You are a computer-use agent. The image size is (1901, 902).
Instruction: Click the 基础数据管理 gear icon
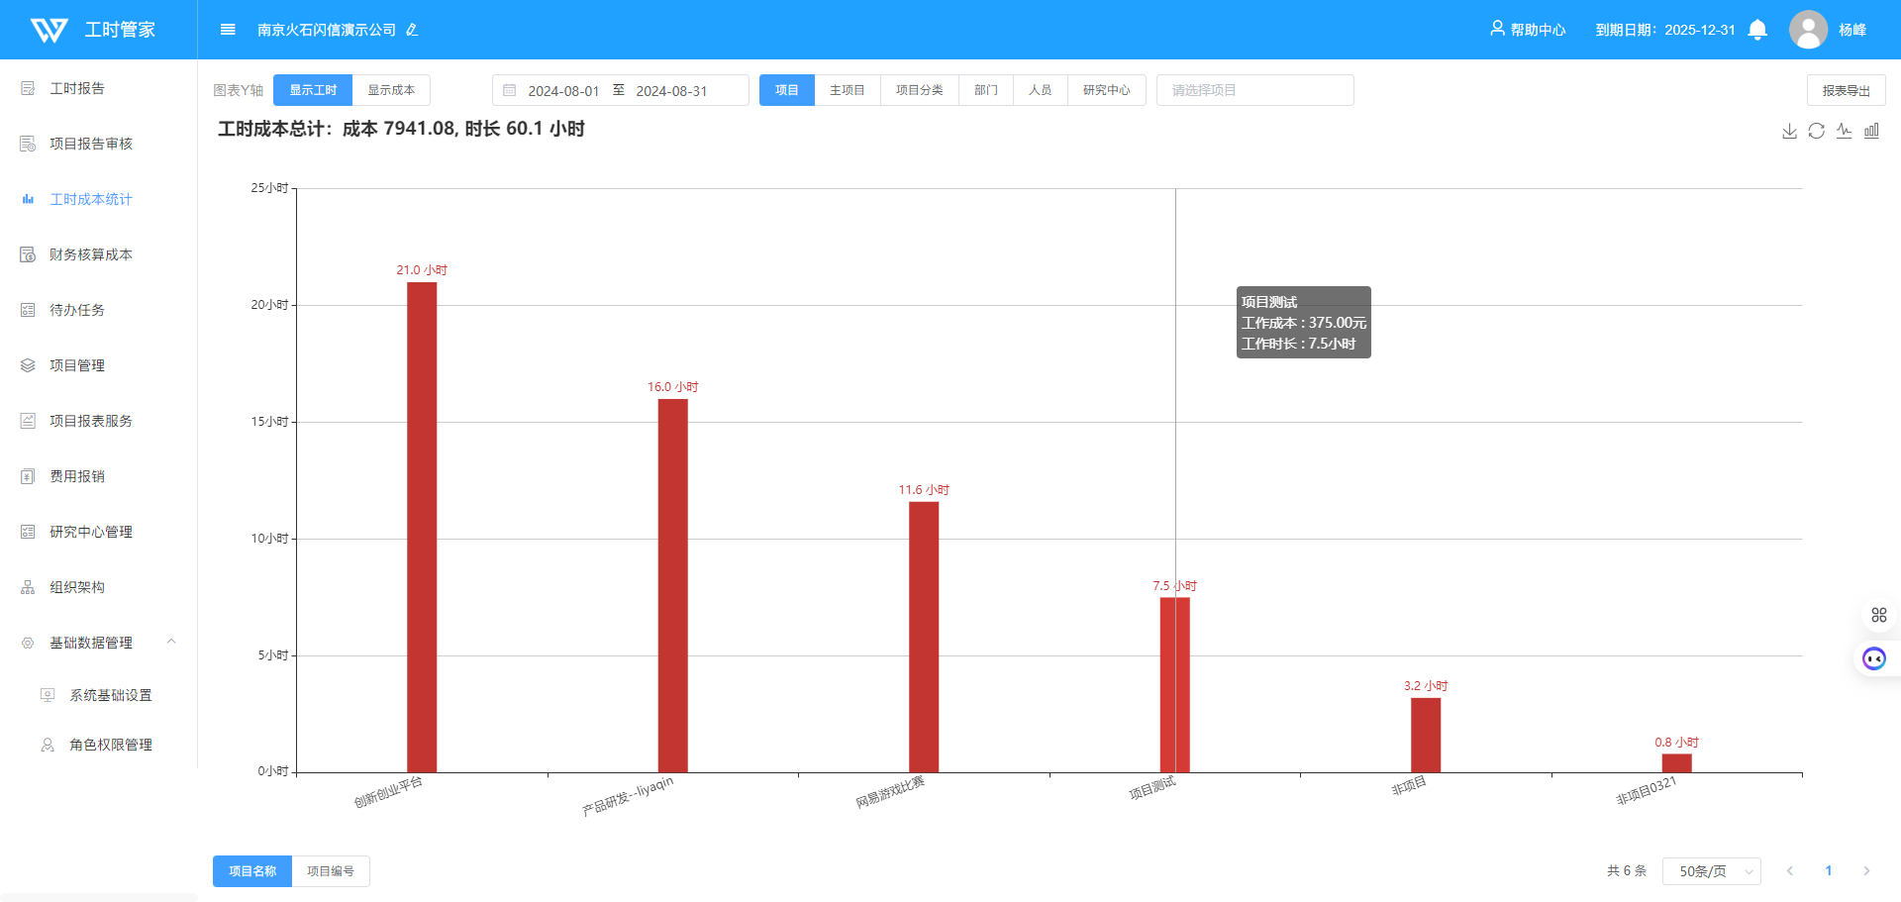28,643
